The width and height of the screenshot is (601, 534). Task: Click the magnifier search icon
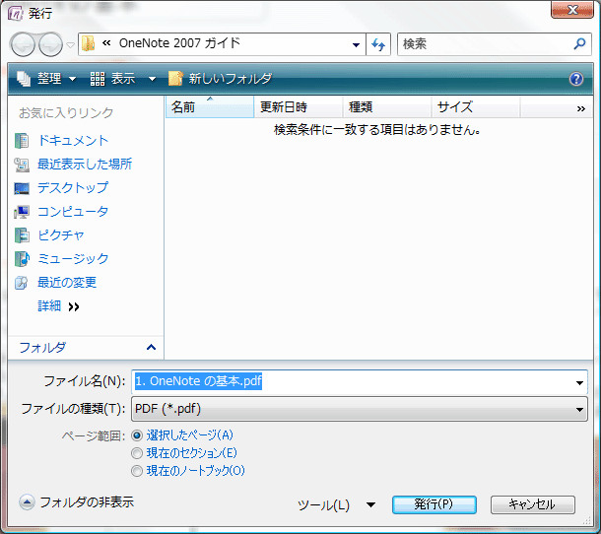[x=579, y=43]
